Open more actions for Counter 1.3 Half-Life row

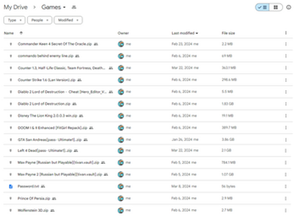(x=286, y=68)
